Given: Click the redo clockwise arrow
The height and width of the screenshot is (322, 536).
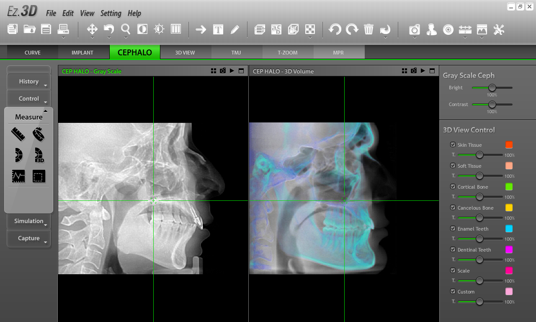Looking at the screenshot, I should [352, 29].
